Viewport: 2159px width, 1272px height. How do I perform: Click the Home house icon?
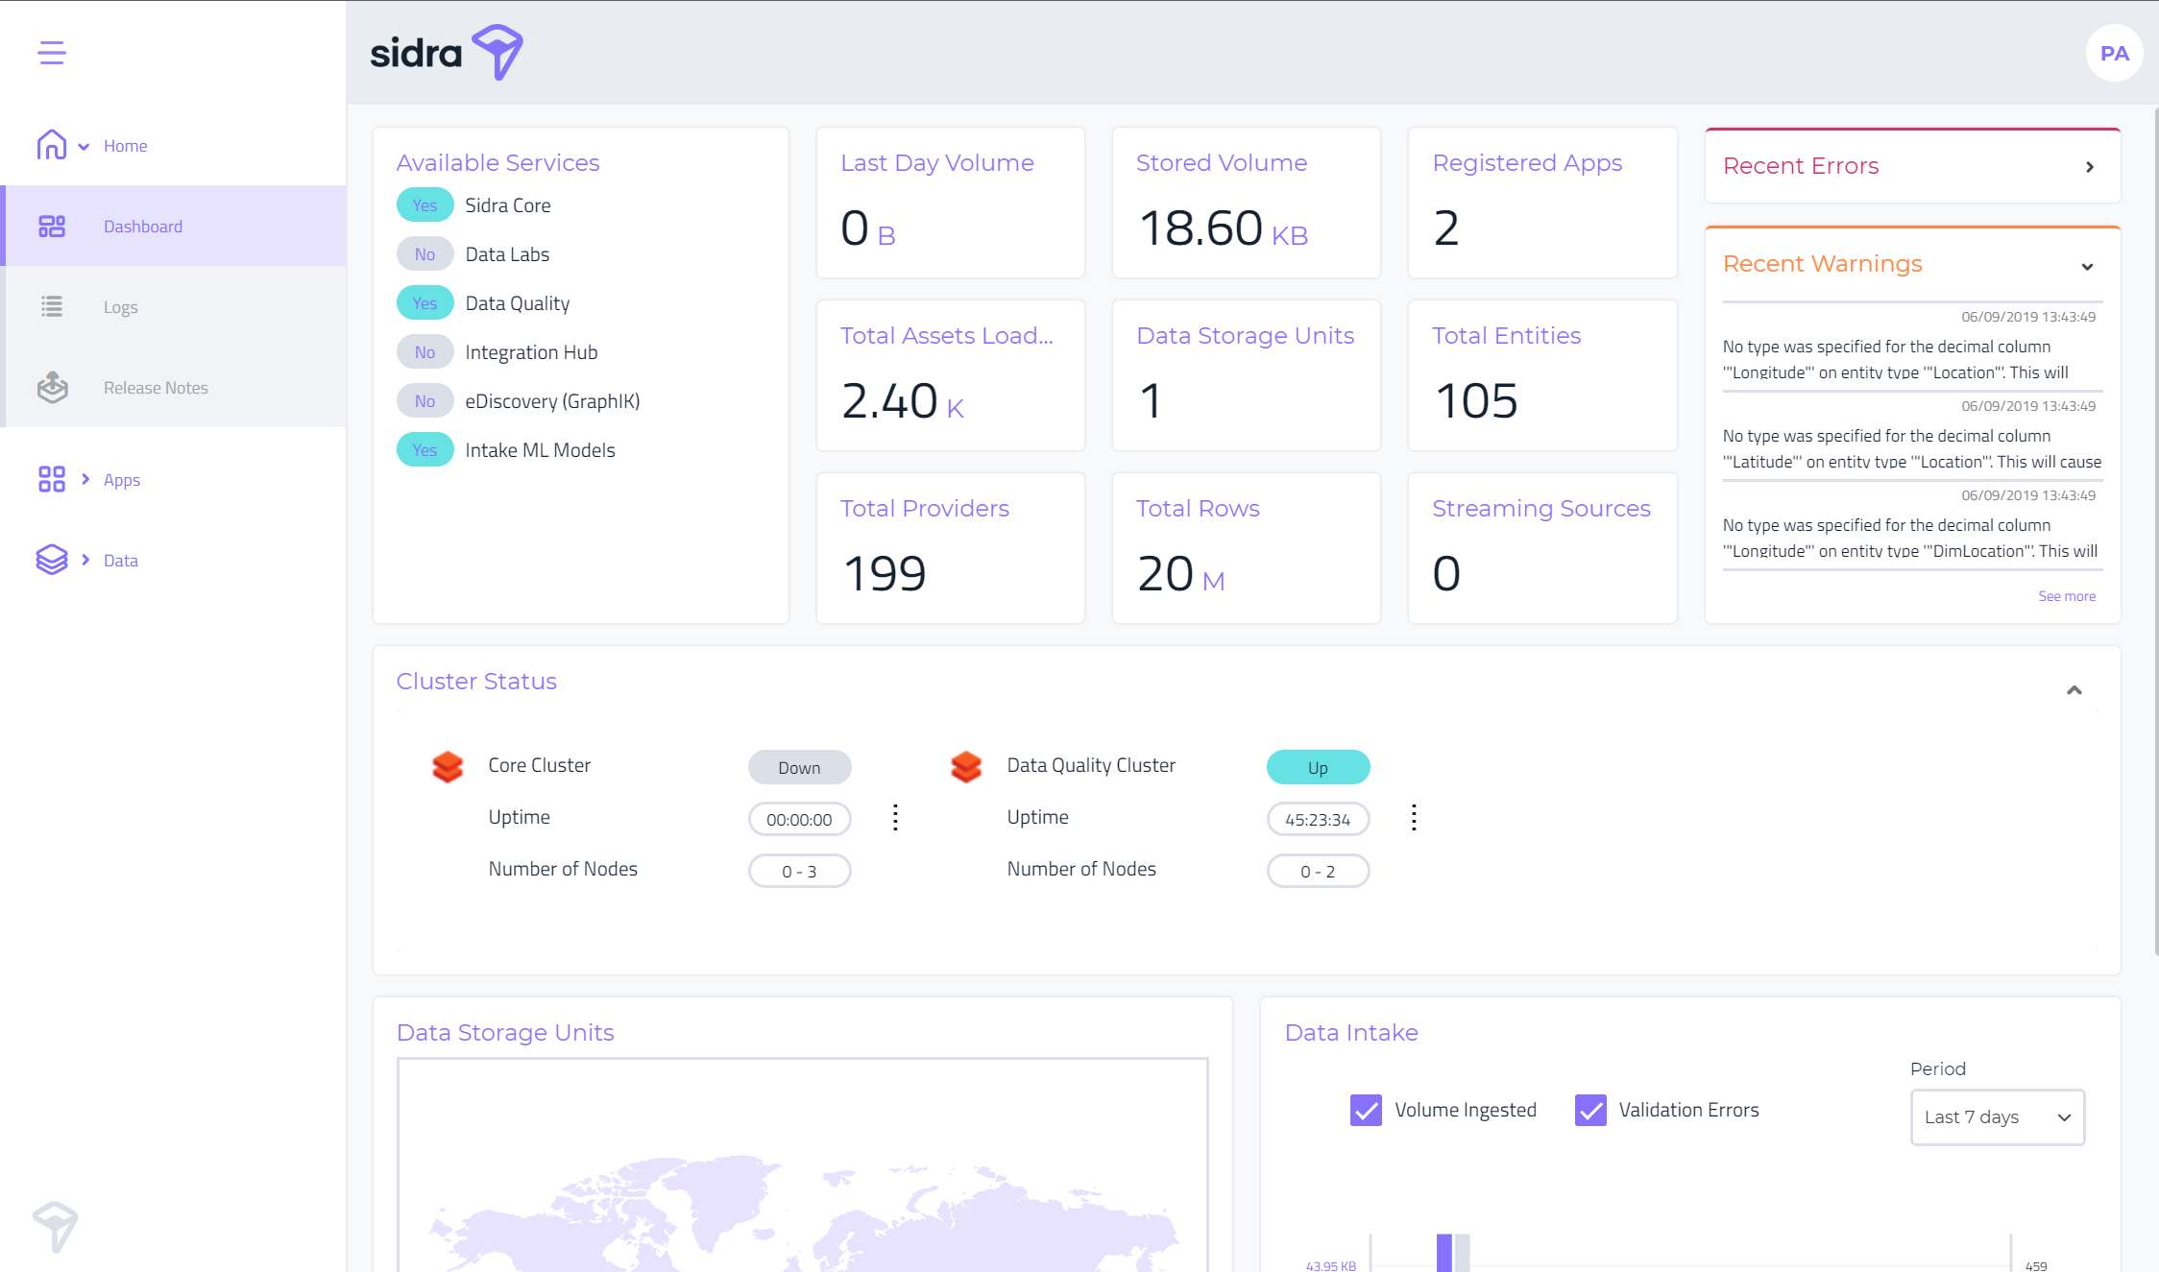click(x=52, y=145)
